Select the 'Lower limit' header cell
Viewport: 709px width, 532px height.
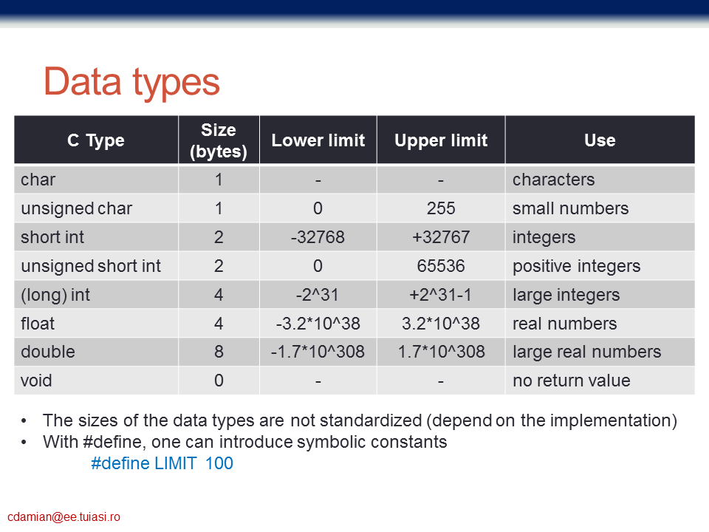tap(318, 140)
